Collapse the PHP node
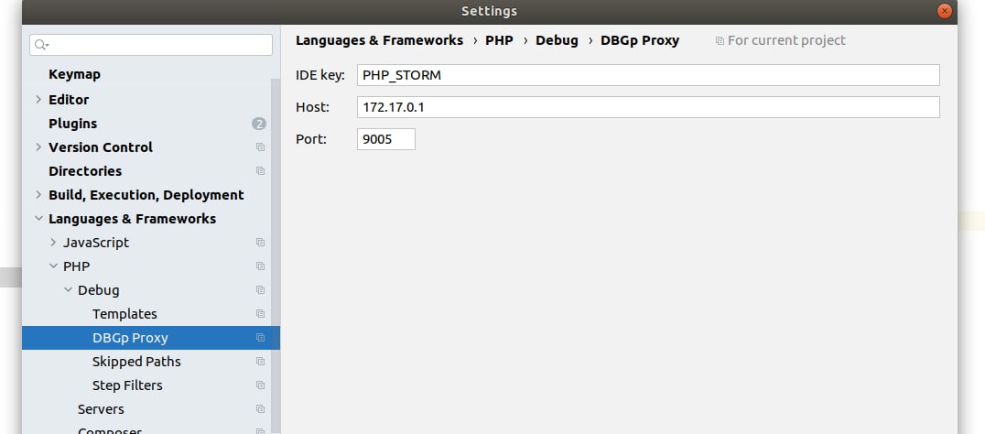This screenshot has width=985, height=434. click(53, 266)
